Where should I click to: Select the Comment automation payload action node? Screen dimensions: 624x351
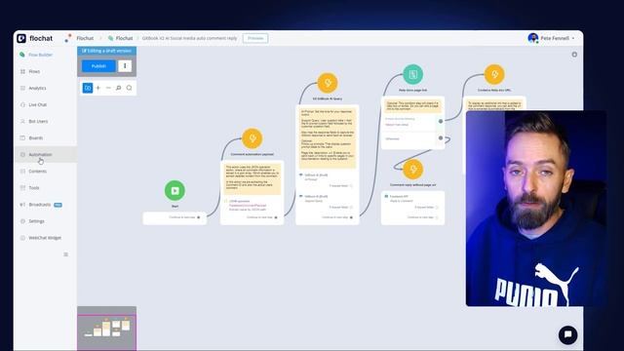pos(253,138)
